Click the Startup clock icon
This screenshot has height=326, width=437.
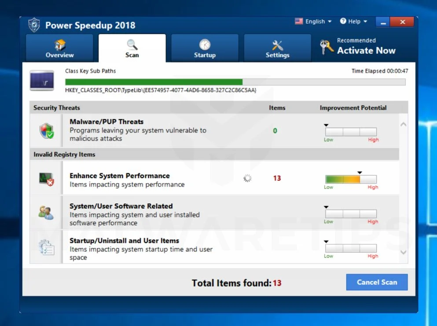205,44
